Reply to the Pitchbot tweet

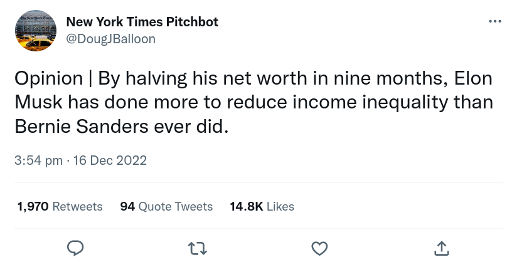point(75,248)
